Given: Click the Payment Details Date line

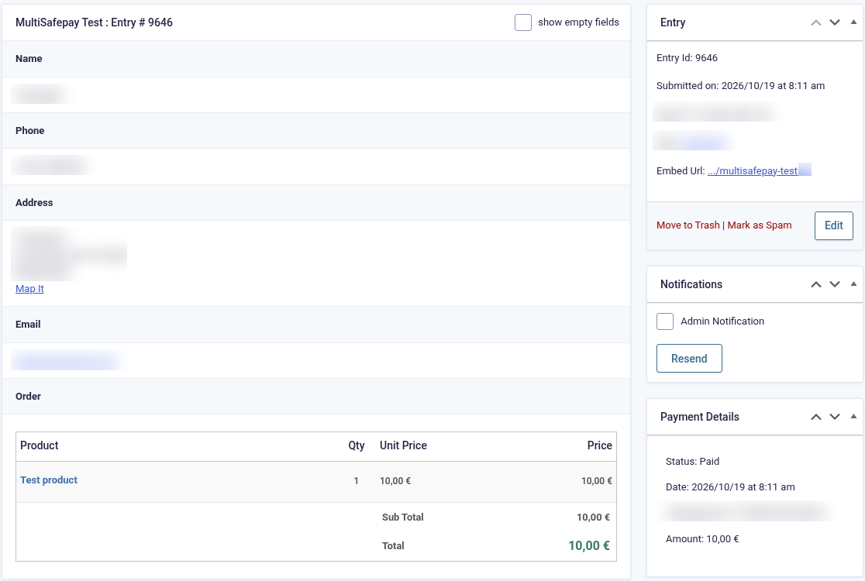Looking at the screenshot, I should 730,486.
